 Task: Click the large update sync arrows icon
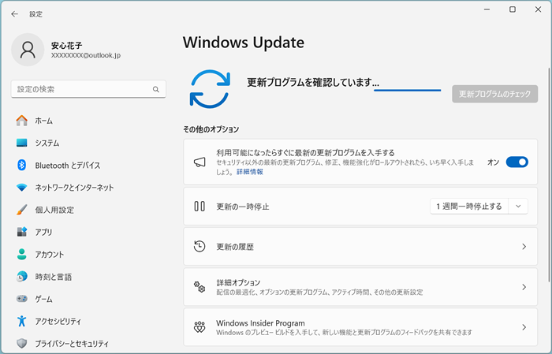(210, 89)
